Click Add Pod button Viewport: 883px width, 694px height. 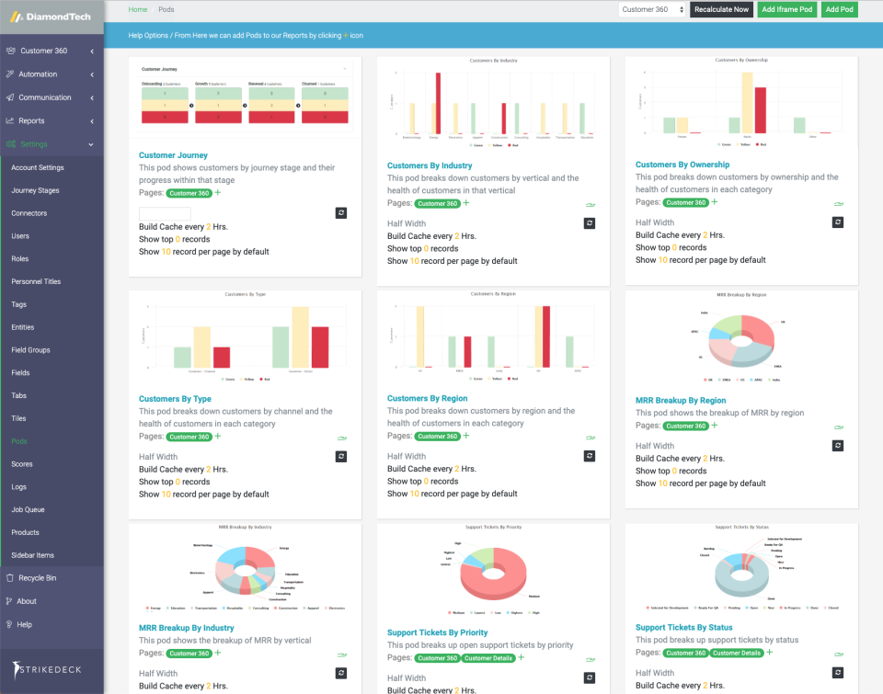click(x=839, y=9)
